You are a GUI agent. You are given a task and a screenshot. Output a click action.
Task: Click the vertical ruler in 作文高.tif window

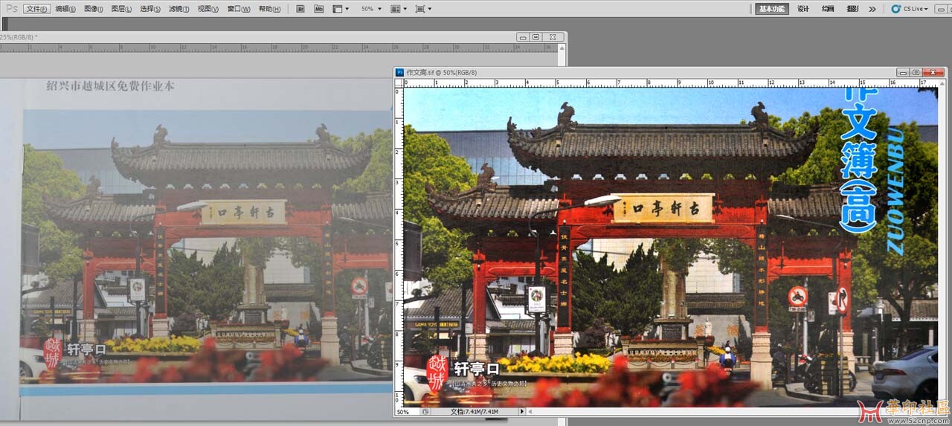coord(399,247)
